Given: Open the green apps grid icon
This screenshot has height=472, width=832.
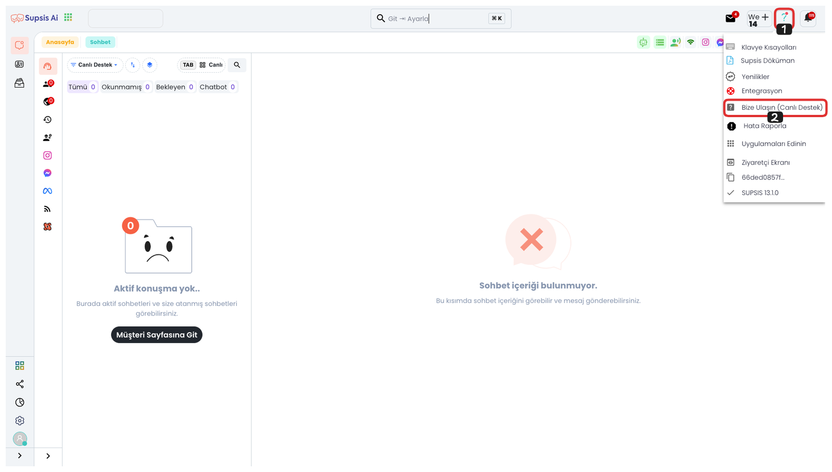Looking at the screenshot, I should click(x=68, y=18).
